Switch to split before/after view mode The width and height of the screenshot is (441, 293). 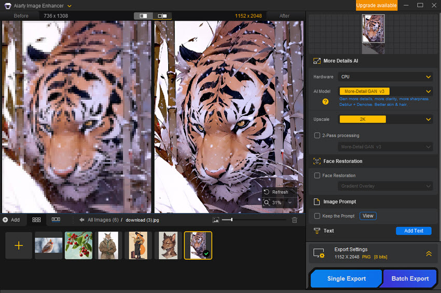pos(143,16)
